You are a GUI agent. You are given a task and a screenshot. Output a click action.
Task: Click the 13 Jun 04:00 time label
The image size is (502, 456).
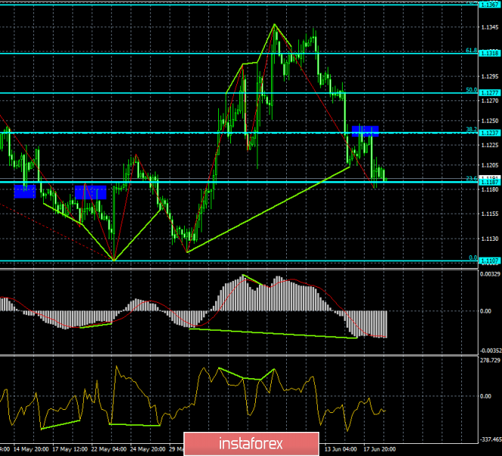coord(340,449)
